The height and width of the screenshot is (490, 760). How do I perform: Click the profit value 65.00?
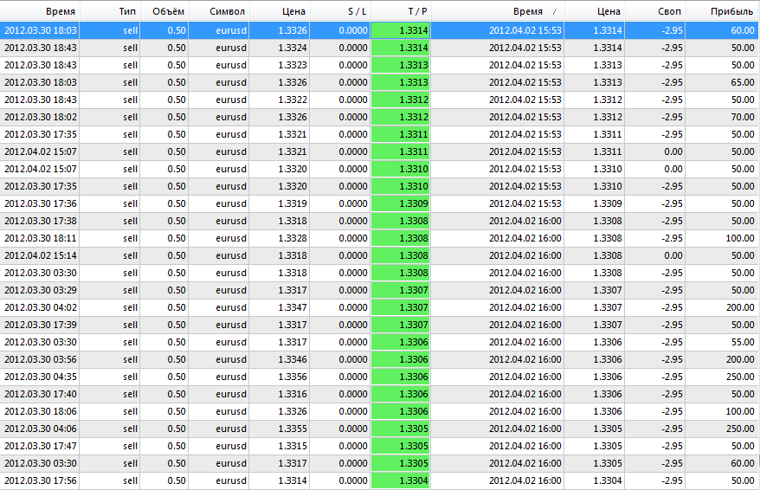(x=743, y=82)
